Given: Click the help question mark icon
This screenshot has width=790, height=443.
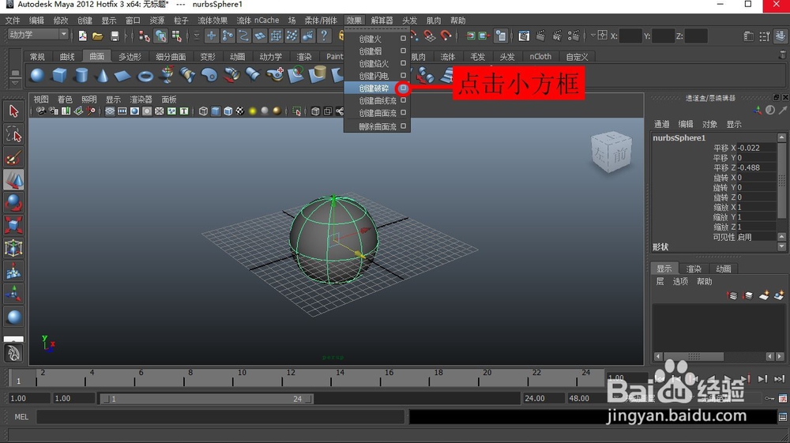Looking at the screenshot, I should [x=325, y=36].
